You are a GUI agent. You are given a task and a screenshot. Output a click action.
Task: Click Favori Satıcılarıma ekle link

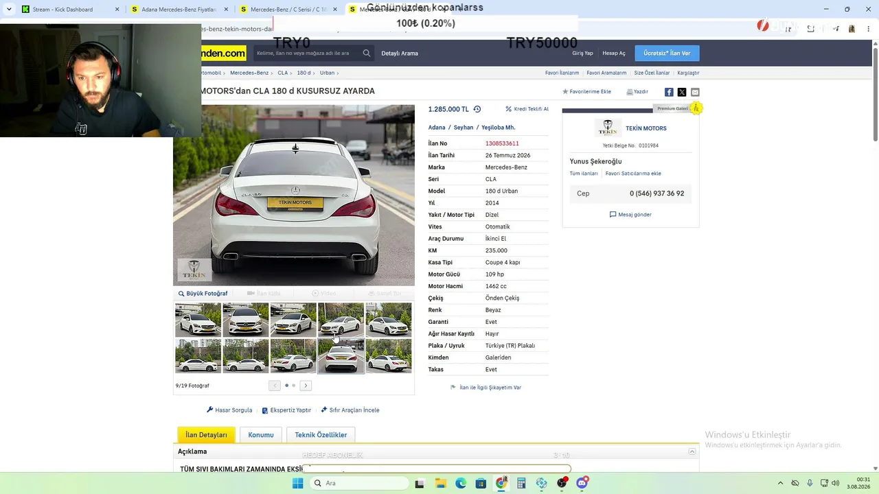633,174
